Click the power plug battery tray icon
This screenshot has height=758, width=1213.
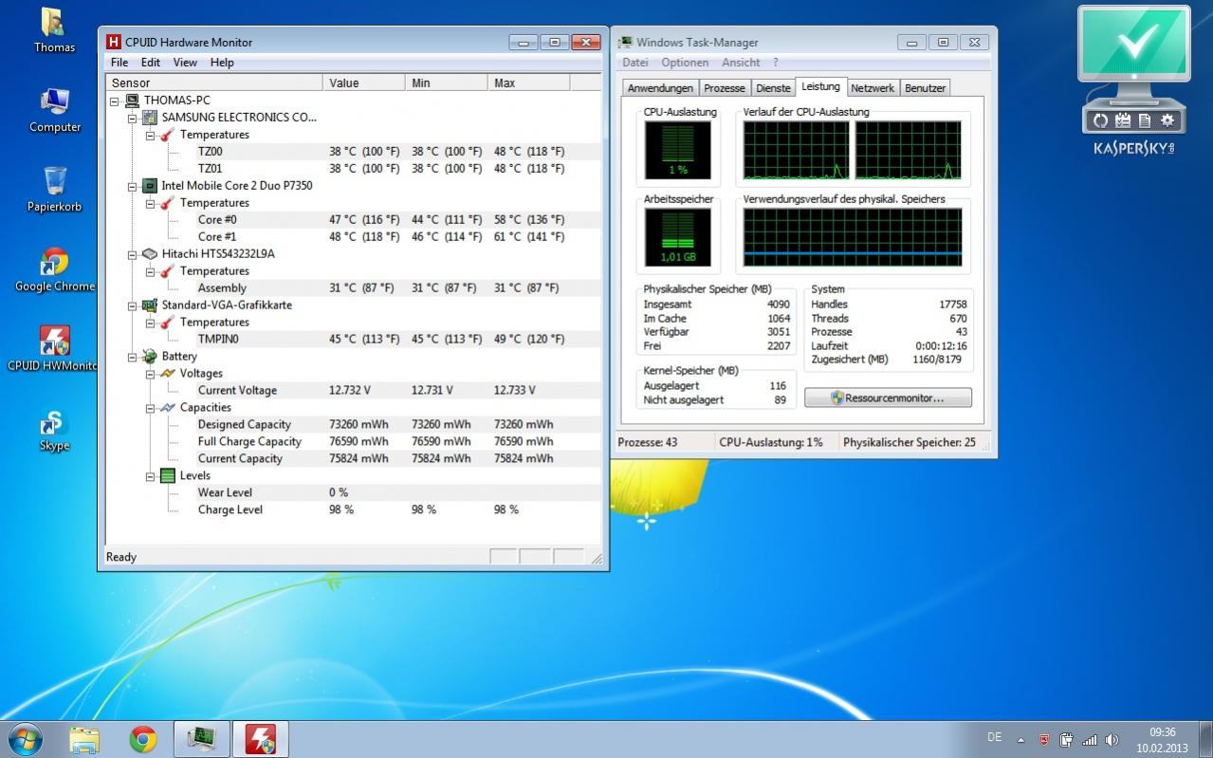click(1066, 740)
